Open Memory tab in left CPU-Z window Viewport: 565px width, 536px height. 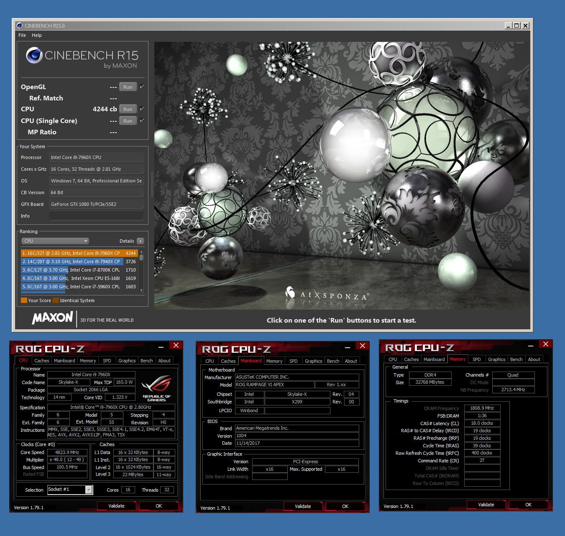click(x=88, y=361)
